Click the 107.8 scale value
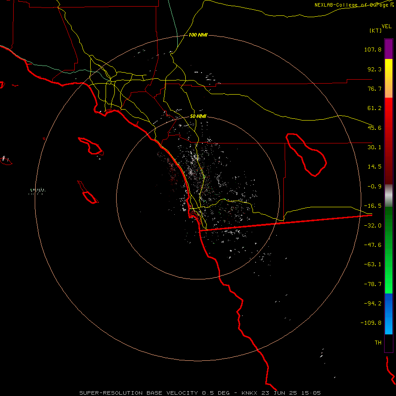This screenshot has height=396, width=396. (x=373, y=49)
